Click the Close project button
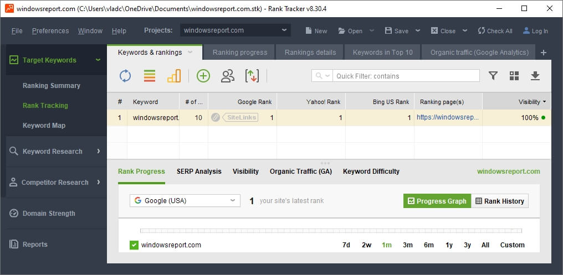 point(443,31)
